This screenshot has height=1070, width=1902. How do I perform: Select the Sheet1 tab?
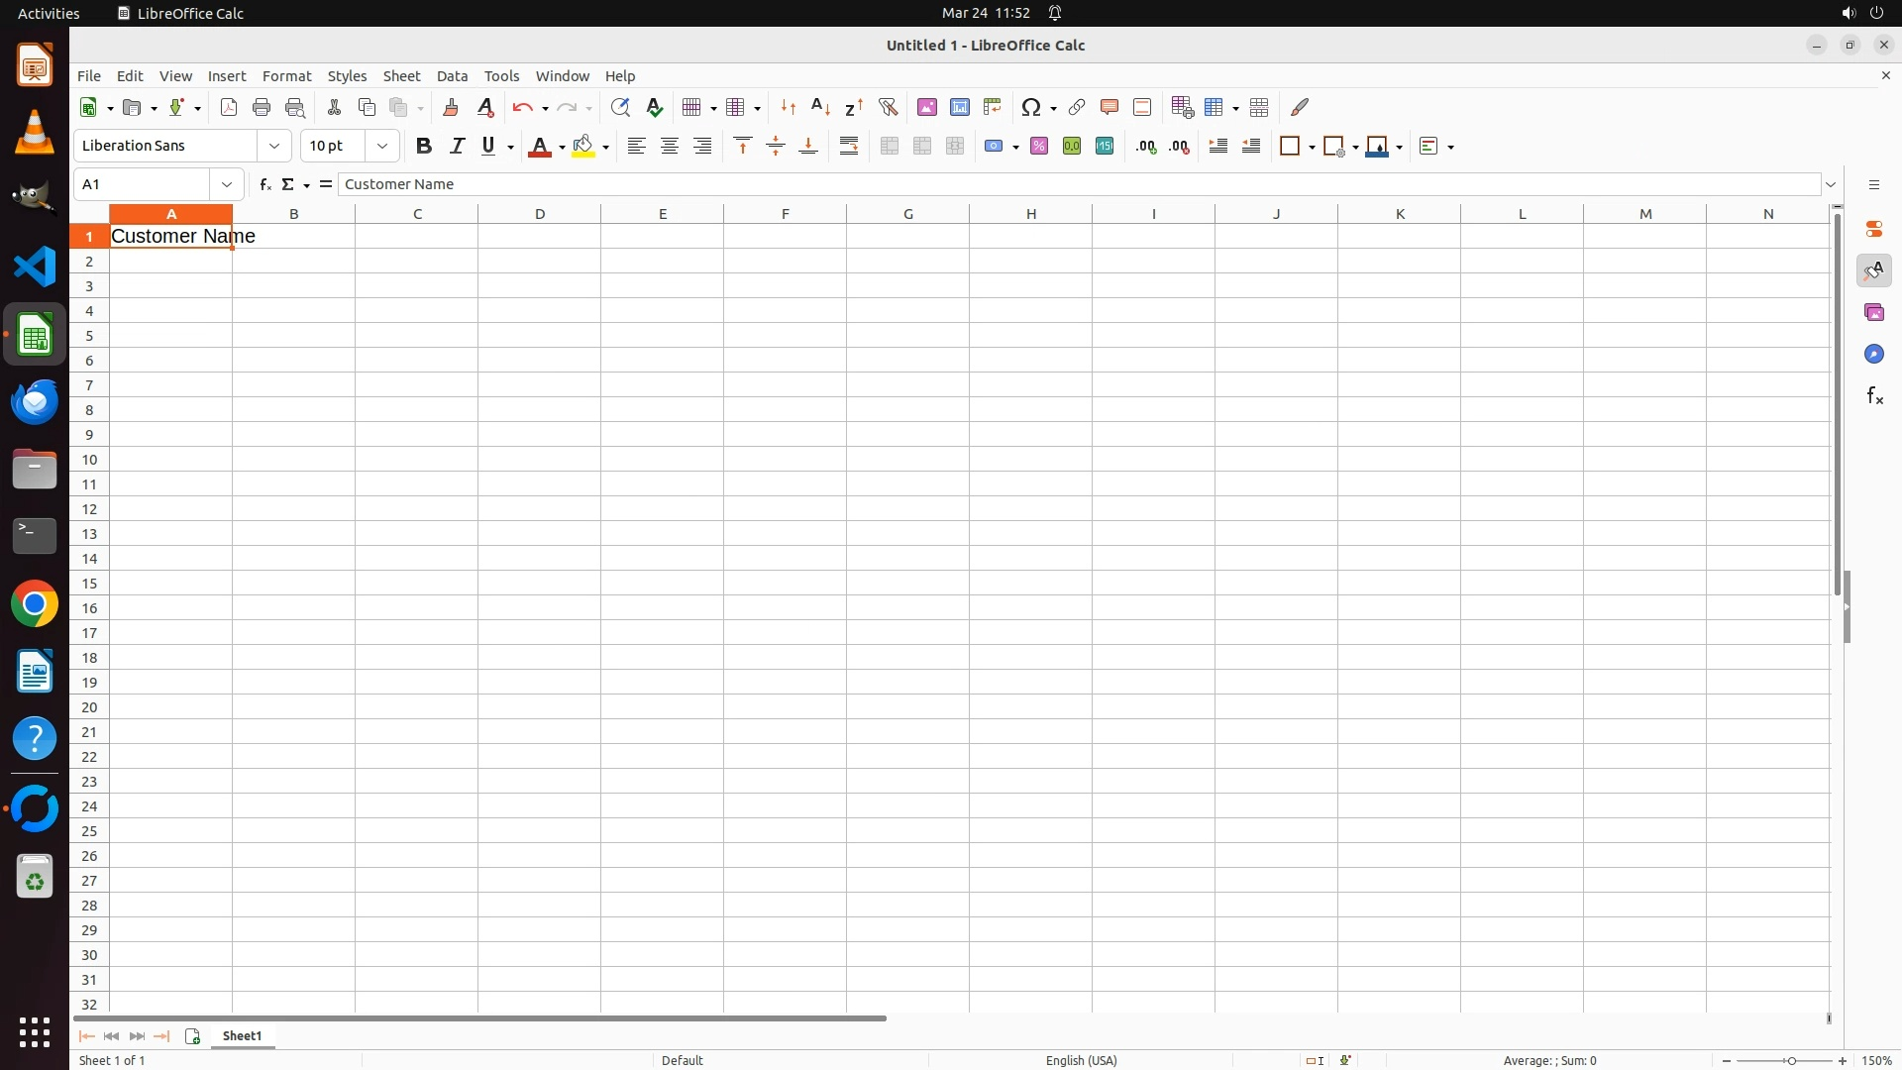tap(242, 1035)
